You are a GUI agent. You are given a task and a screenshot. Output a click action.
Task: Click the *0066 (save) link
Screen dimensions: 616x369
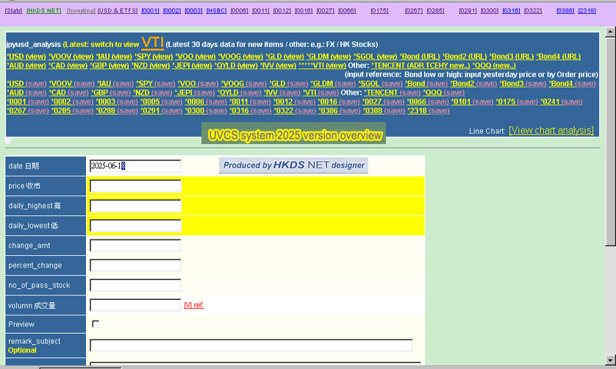pyautogui.click(x=428, y=101)
